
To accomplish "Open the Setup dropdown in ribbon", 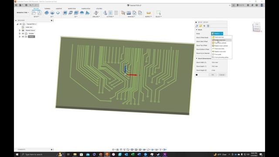I will (x=36, y=17).
